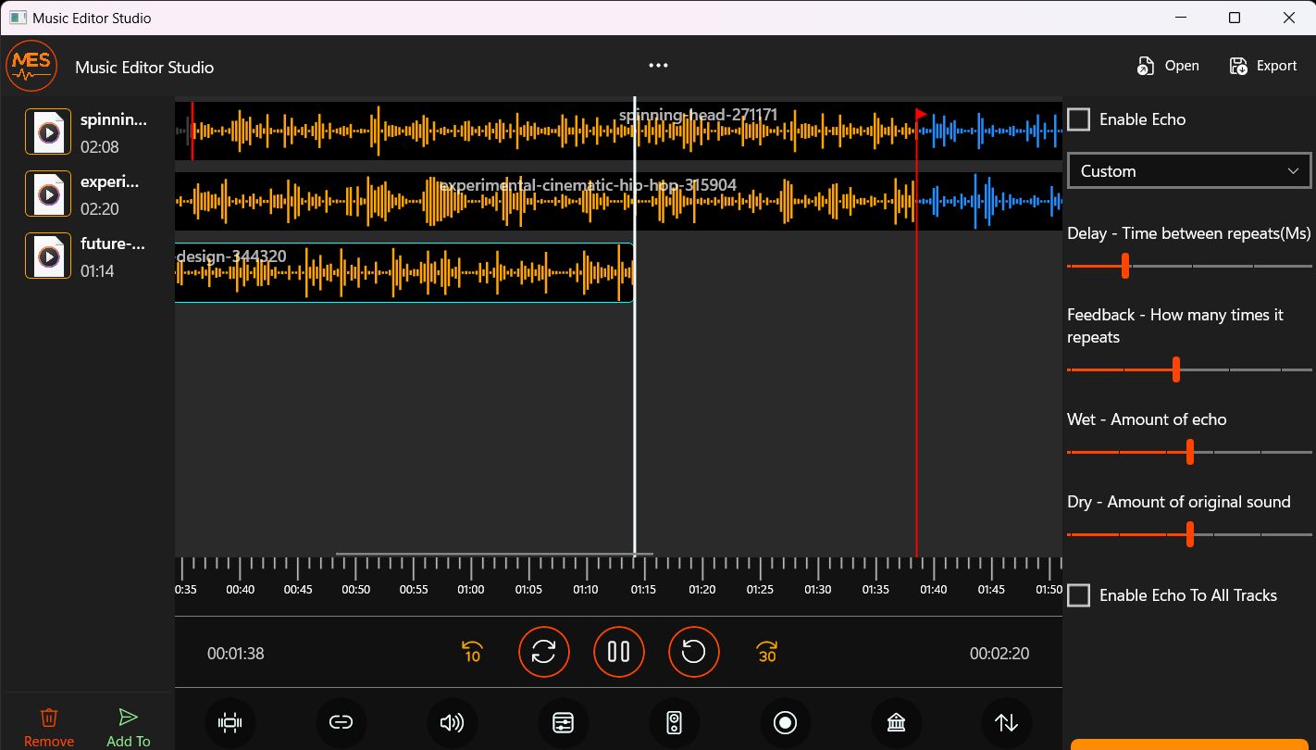Select the audio trim tool icon
Viewport: 1316px width, 750px height.
[x=230, y=723]
